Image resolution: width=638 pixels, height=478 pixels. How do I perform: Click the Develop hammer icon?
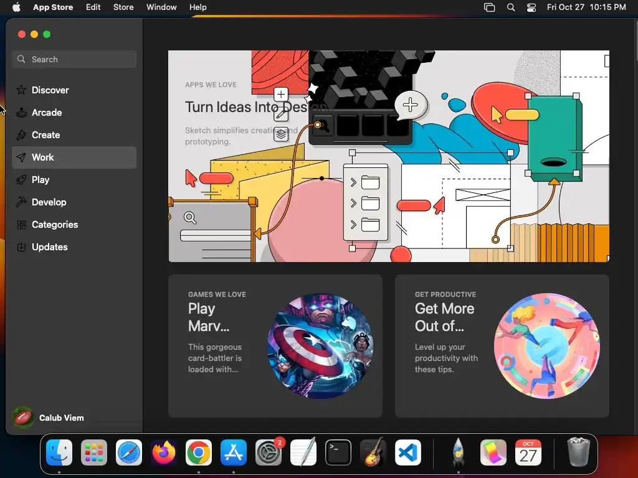21,202
